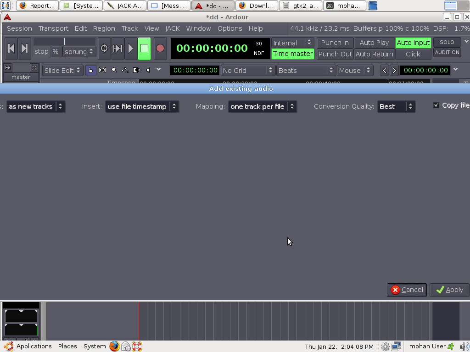The height and width of the screenshot is (352, 470).
Task: Click the Apply button
Action: (449, 290)
